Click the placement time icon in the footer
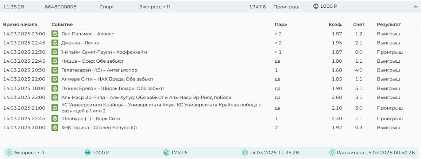This screenshot has height=159, width=421. (245, 153)
